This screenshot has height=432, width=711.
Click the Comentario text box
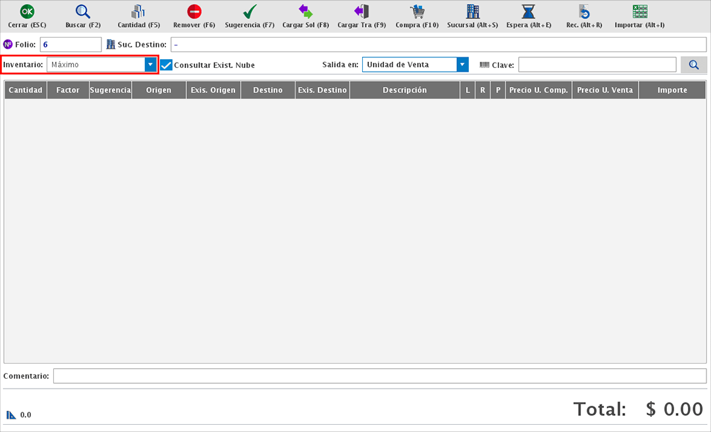(x=380, y=375)
